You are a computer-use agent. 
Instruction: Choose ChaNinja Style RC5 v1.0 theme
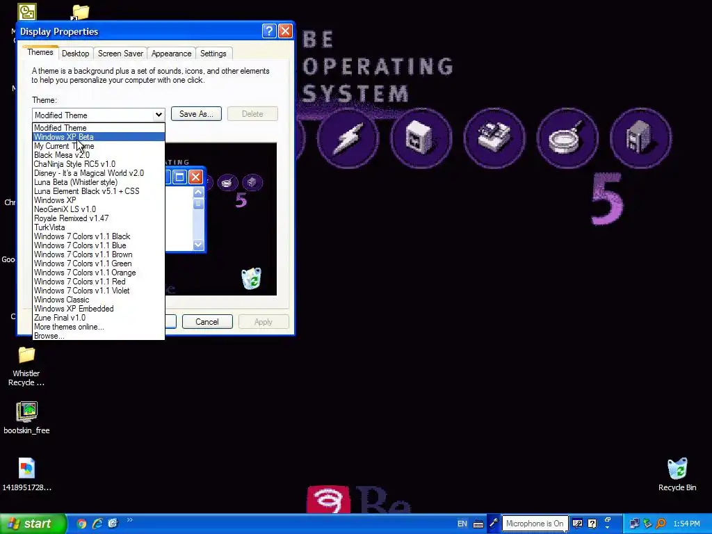click(99, 164)
